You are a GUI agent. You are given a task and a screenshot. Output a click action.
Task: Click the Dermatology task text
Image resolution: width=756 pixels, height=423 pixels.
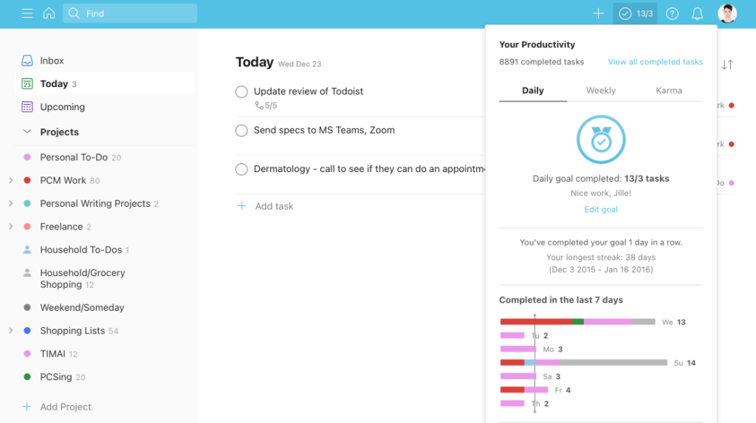(x=369, y=169)
